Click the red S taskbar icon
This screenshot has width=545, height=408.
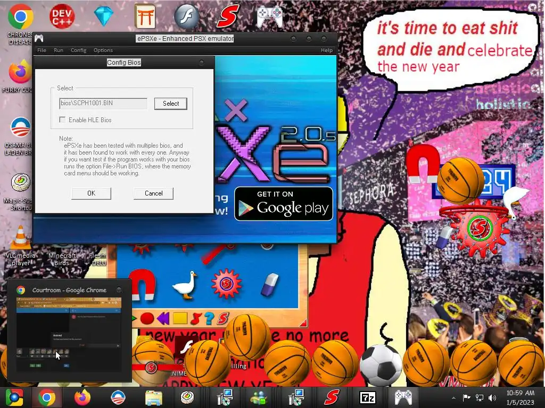331,397
